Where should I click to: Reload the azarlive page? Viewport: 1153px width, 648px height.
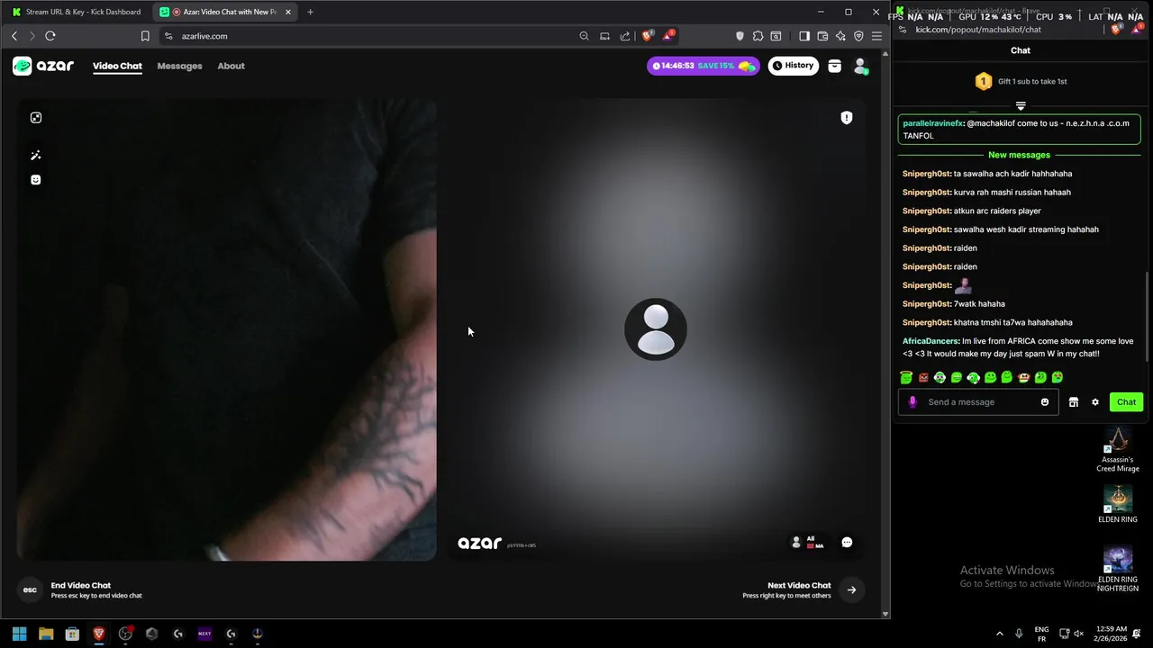(x=50, y=36)
